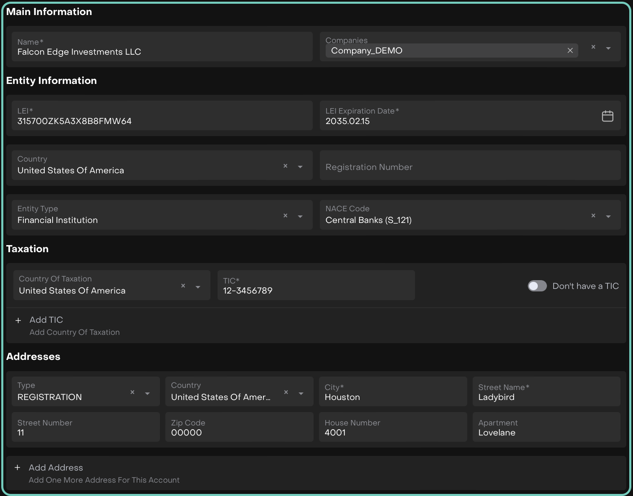Viewport: 633px width, 496px height.
Task: Enable the "Don't have a TIC" toggle
Action: [537, 286]
